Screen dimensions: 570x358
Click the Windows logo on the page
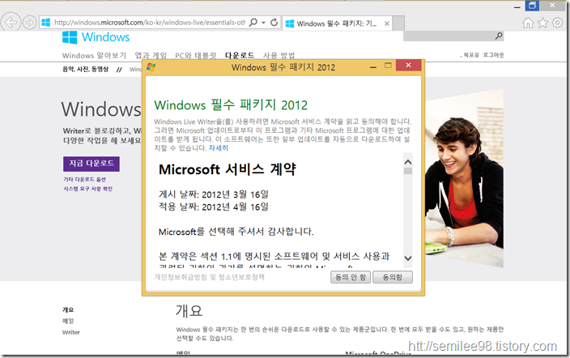pos(96,37)
